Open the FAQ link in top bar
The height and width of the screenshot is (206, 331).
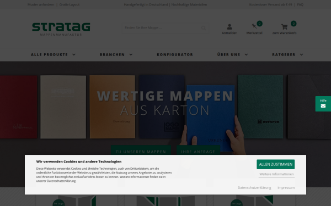pos(300,4)
